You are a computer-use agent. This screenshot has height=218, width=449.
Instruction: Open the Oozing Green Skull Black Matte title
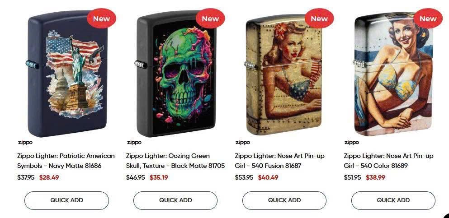[175, 161]
